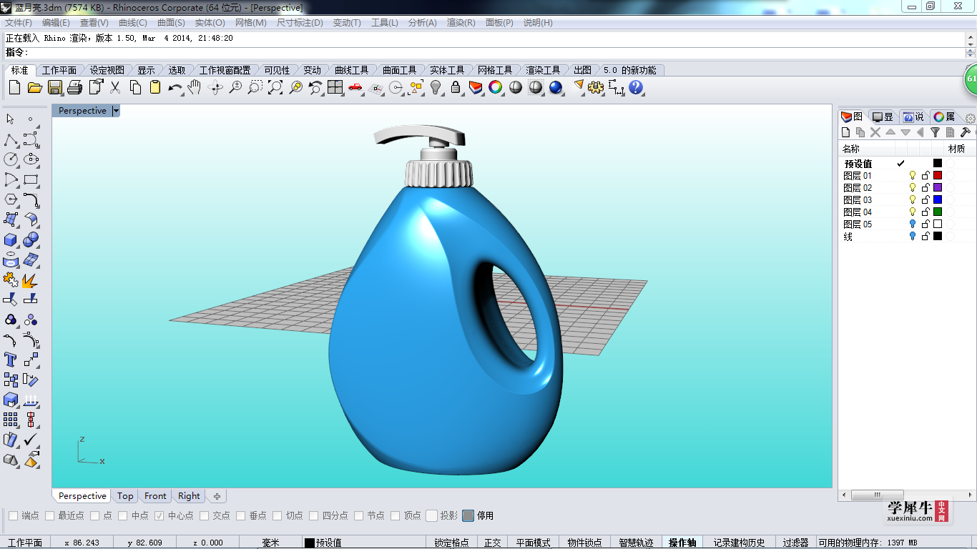Activate the Pan hand tool

pos(195,87)
